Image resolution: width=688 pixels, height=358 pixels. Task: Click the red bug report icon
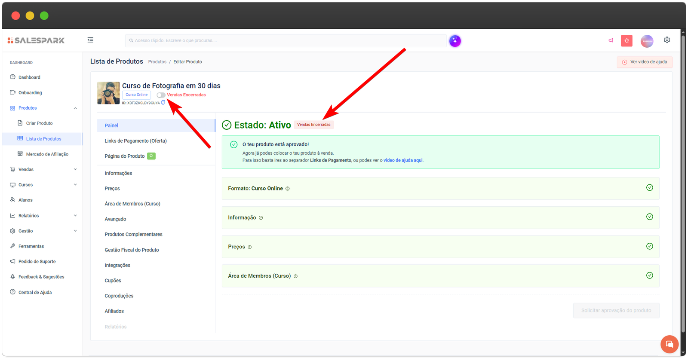(x=627, y=41)
